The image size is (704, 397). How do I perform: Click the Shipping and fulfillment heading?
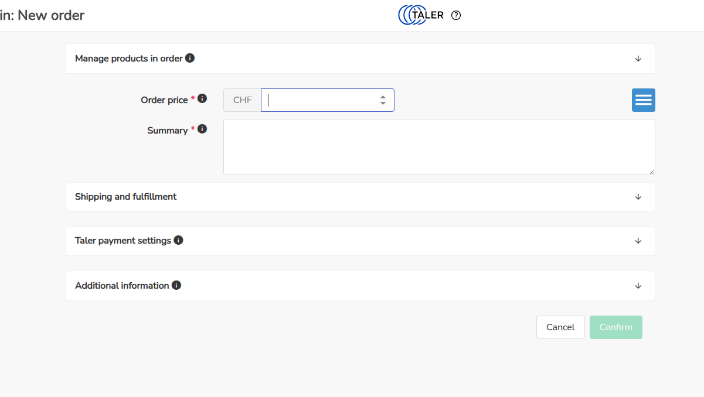[x=125, y=197]
